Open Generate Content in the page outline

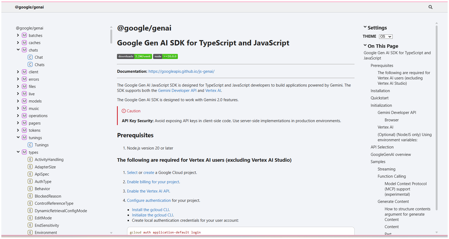click(393, 202)
